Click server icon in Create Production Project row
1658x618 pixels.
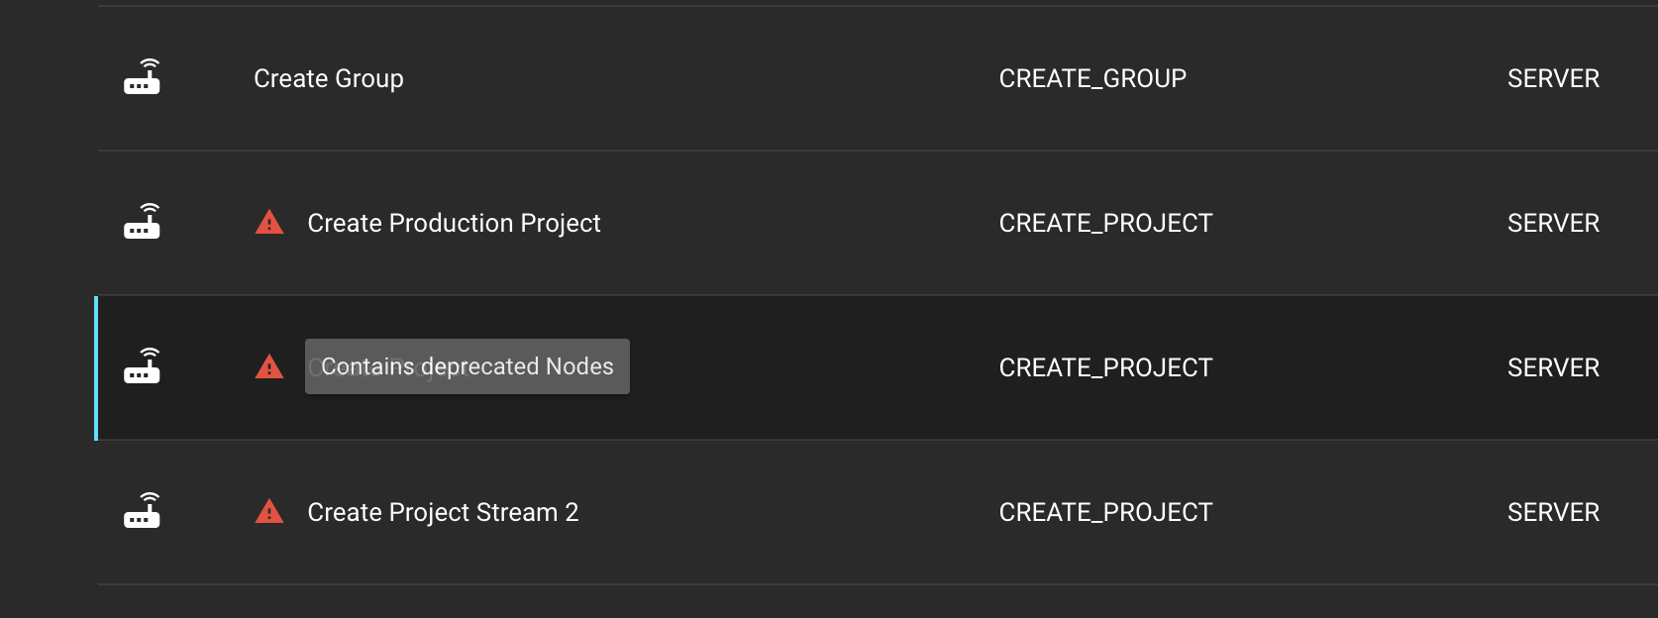pos(142,222)
